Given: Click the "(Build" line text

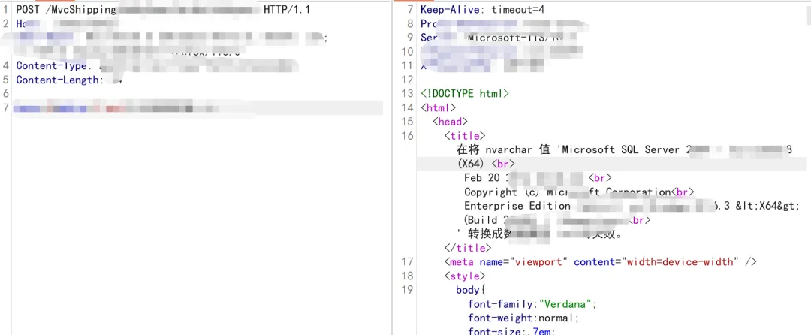Looking at the screenshot, I should click(481, 220).
